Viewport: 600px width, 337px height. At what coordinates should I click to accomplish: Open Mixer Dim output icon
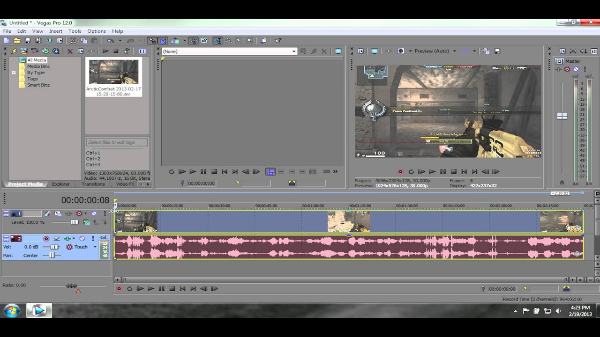pos(583,51)
